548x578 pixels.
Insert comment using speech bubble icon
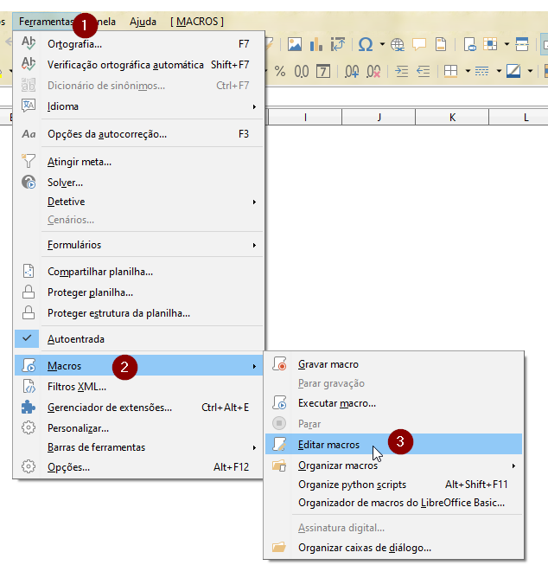[x=419, y=44]
